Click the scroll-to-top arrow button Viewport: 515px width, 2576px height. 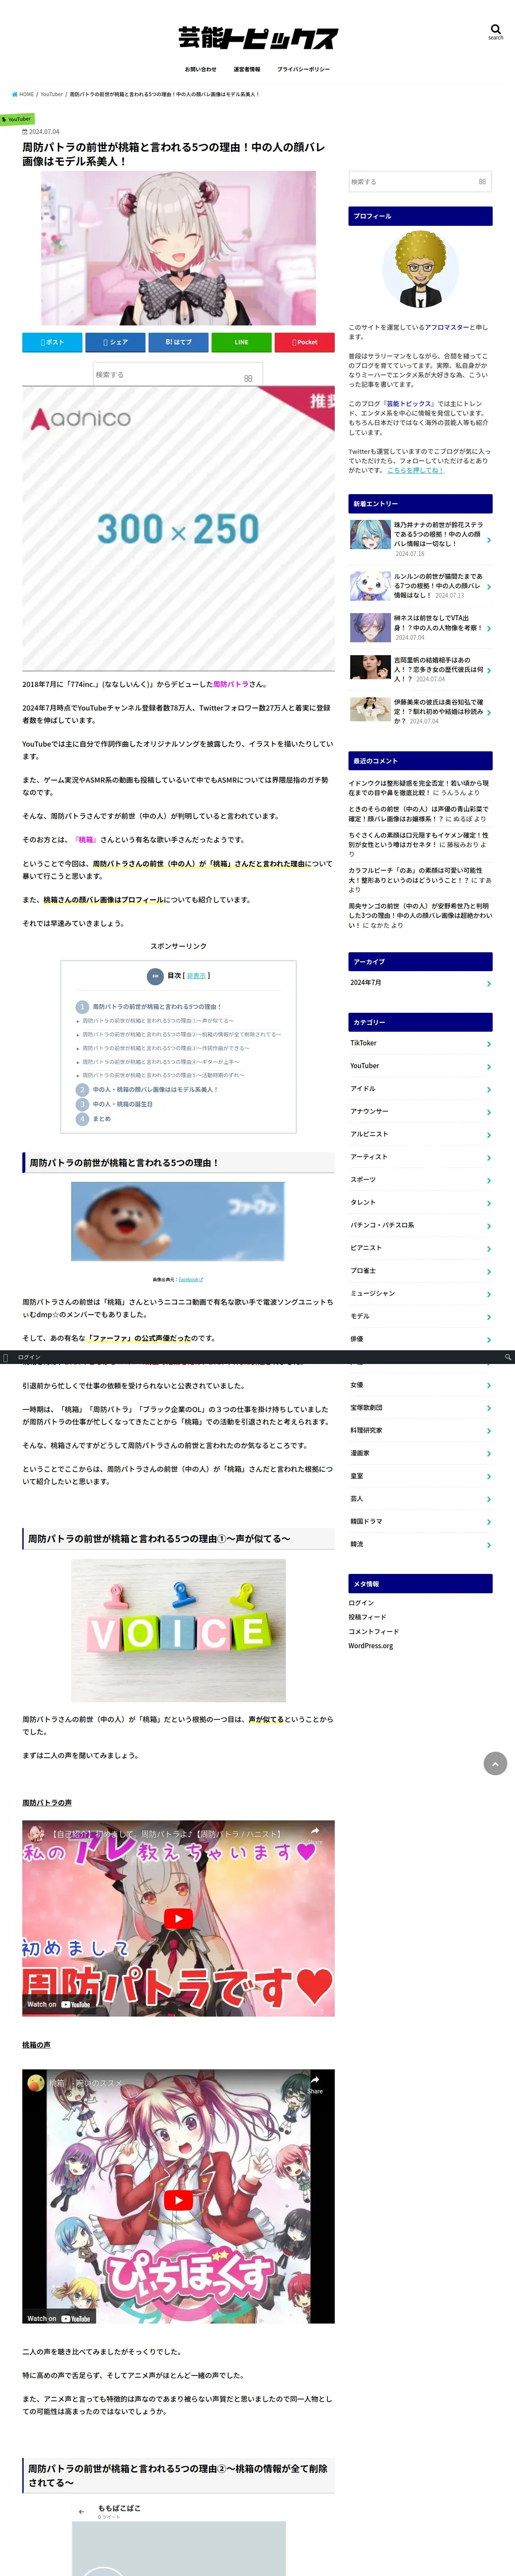pos(495,1763)
